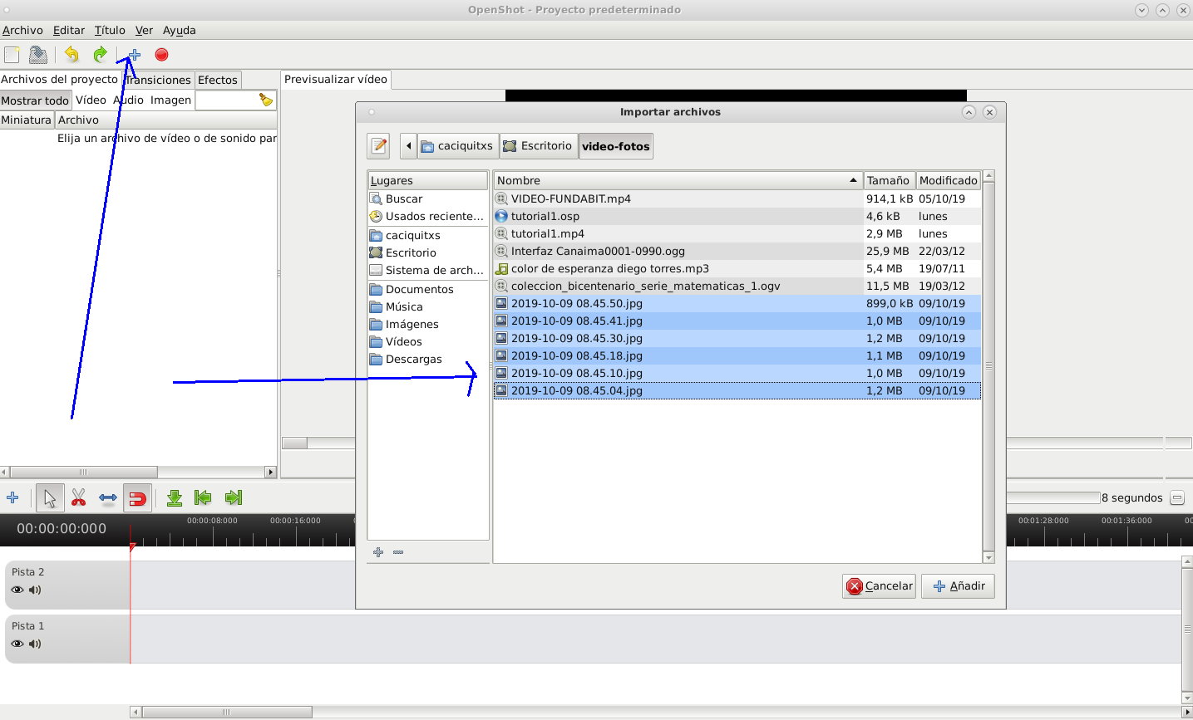
Task: Click the back arrow in the path bar
Action: [408, 146]
